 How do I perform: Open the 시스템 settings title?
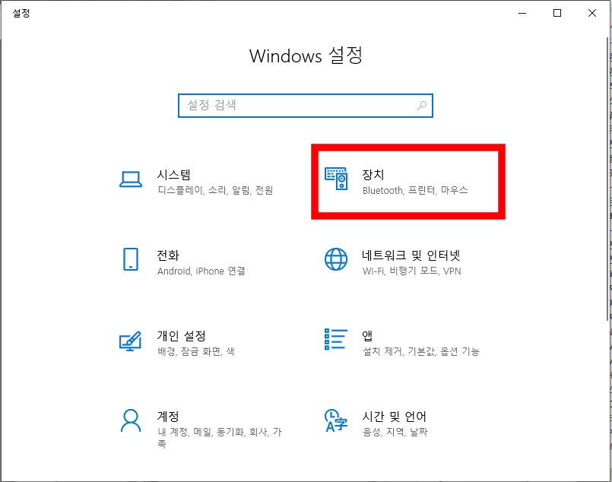173,174
